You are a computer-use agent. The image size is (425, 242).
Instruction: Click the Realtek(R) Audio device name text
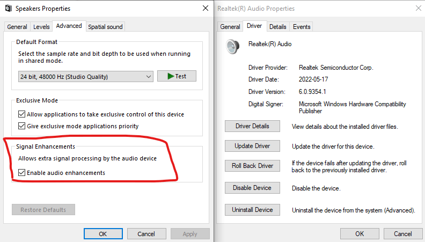point(270,44)
